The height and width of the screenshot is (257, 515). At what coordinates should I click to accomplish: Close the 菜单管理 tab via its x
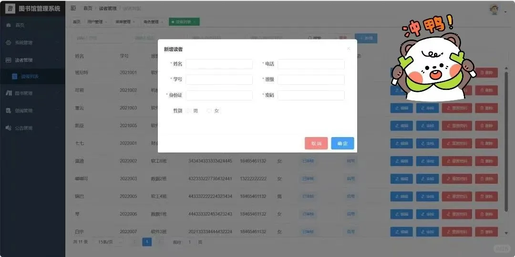point(134,22)
